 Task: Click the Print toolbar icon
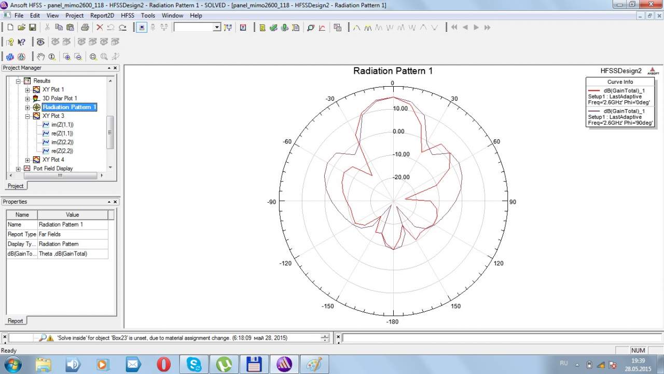coord(85,28)
